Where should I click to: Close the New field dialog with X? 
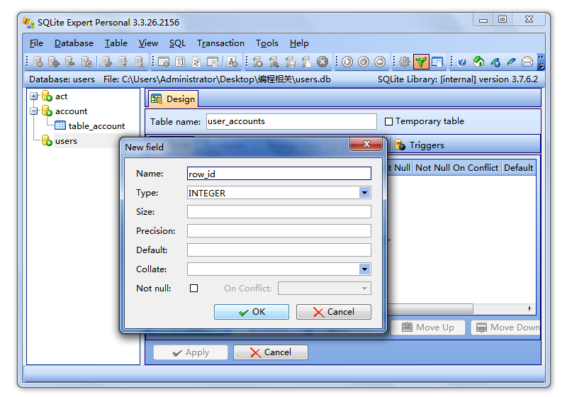[x=366, y=144]
